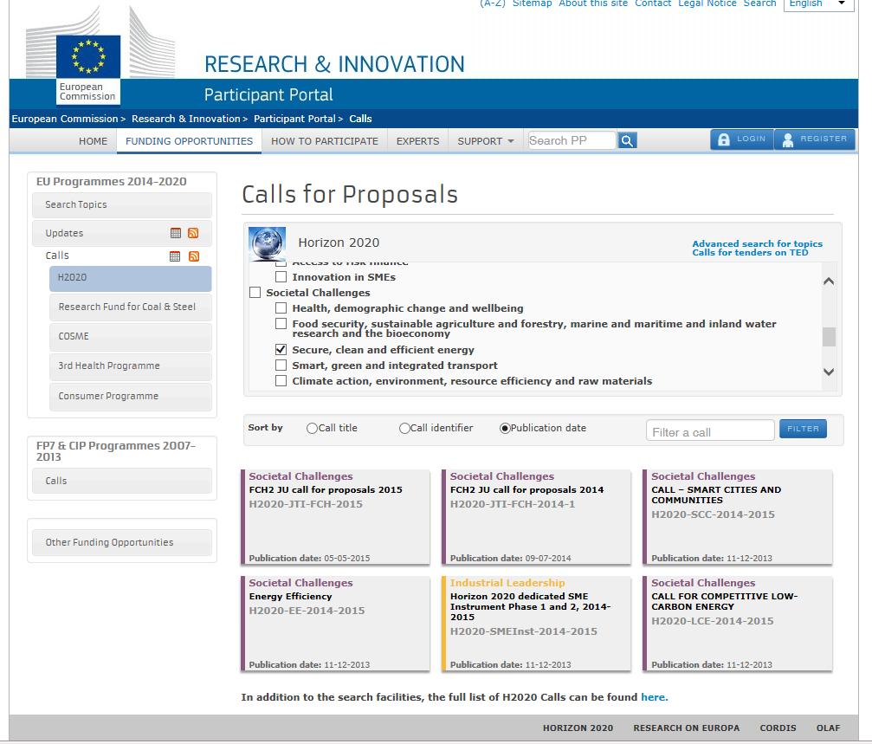Viewport: 872px width, 744px height.
Task: Open Advanced search for topics link
Action: point(757,243)
